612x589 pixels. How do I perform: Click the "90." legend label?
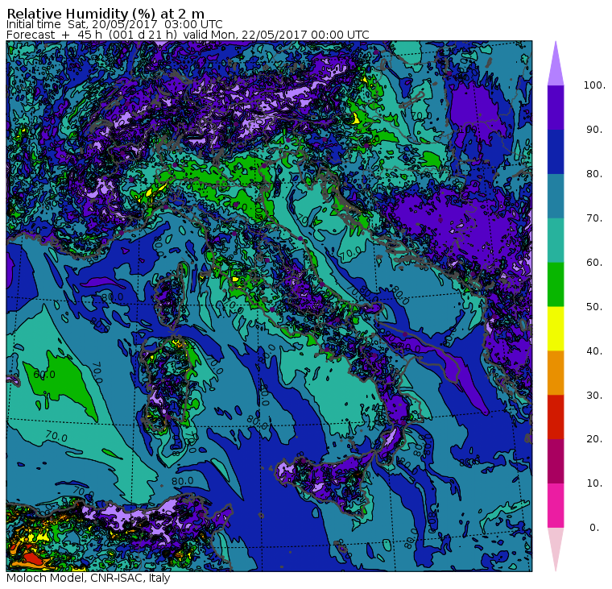point(594,130)
